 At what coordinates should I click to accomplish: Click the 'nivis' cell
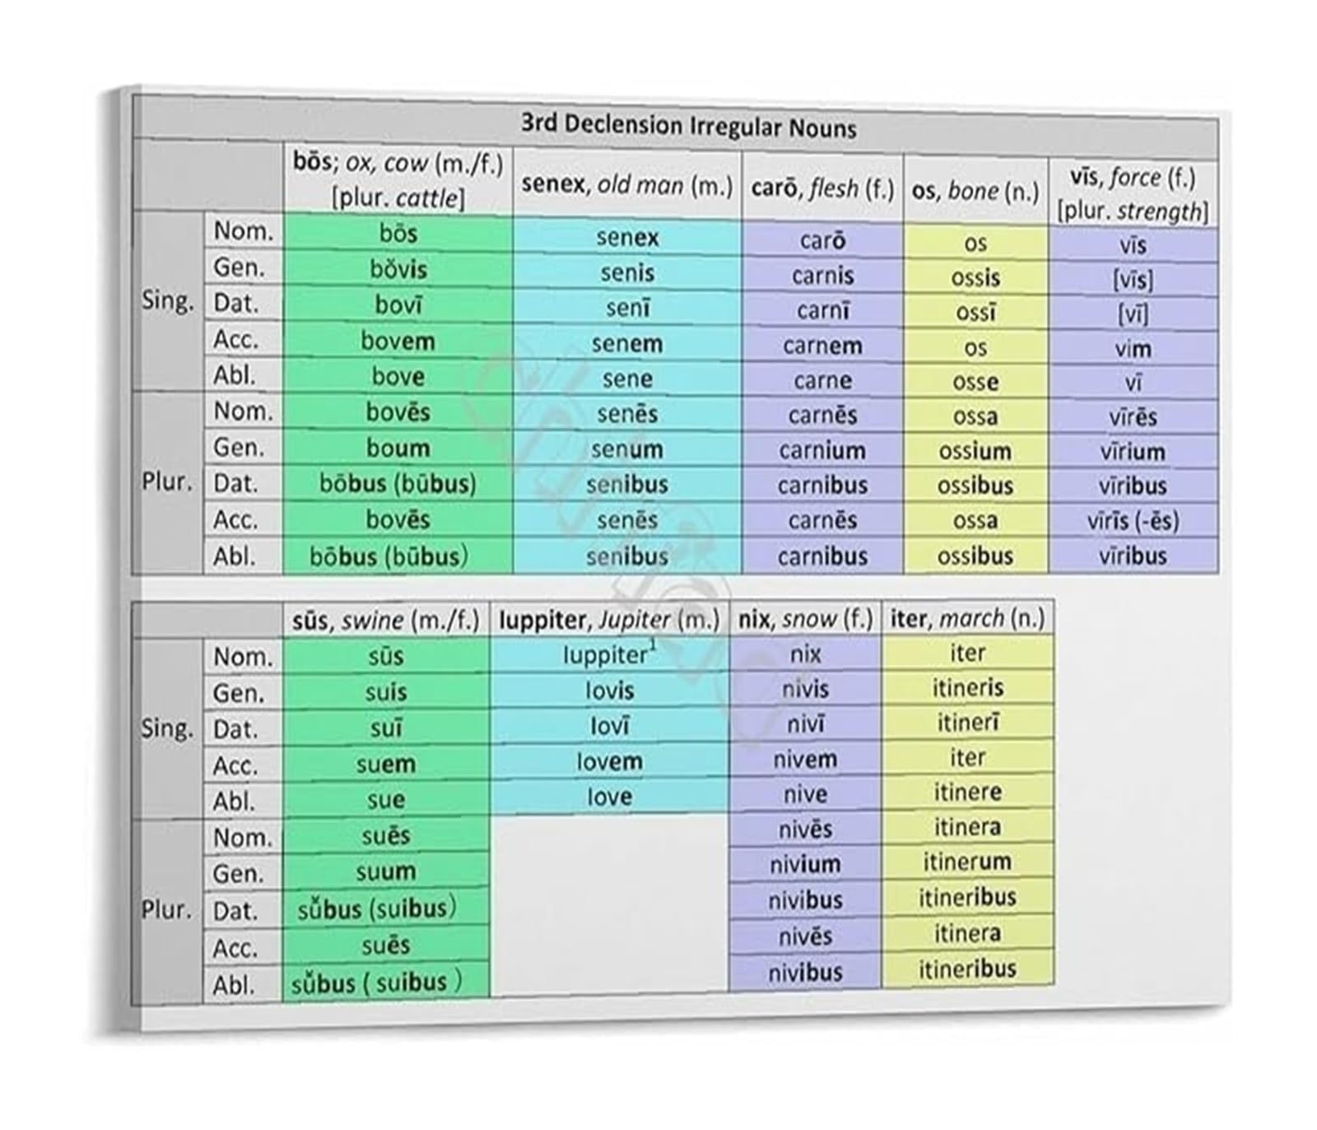805,689
